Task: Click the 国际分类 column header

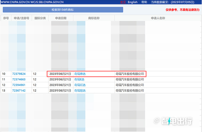Action: tap(40, 18)
